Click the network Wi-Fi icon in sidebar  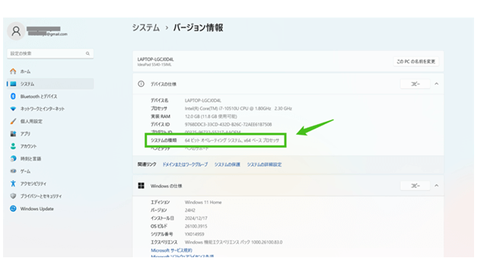pyautogui.click(x=13, y=109)
